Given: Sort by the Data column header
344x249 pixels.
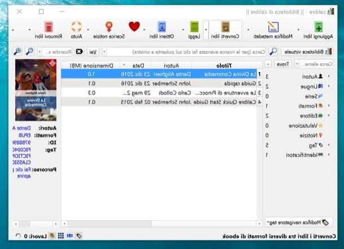Looking at the screenshot, I should point(135,65).
